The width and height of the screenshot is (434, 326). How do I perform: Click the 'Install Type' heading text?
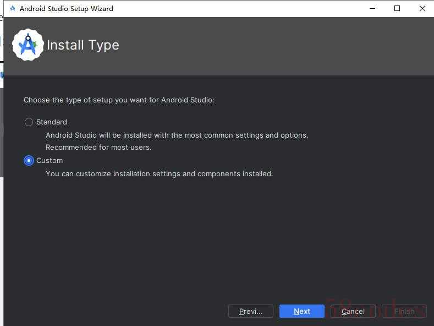(83, 46)
